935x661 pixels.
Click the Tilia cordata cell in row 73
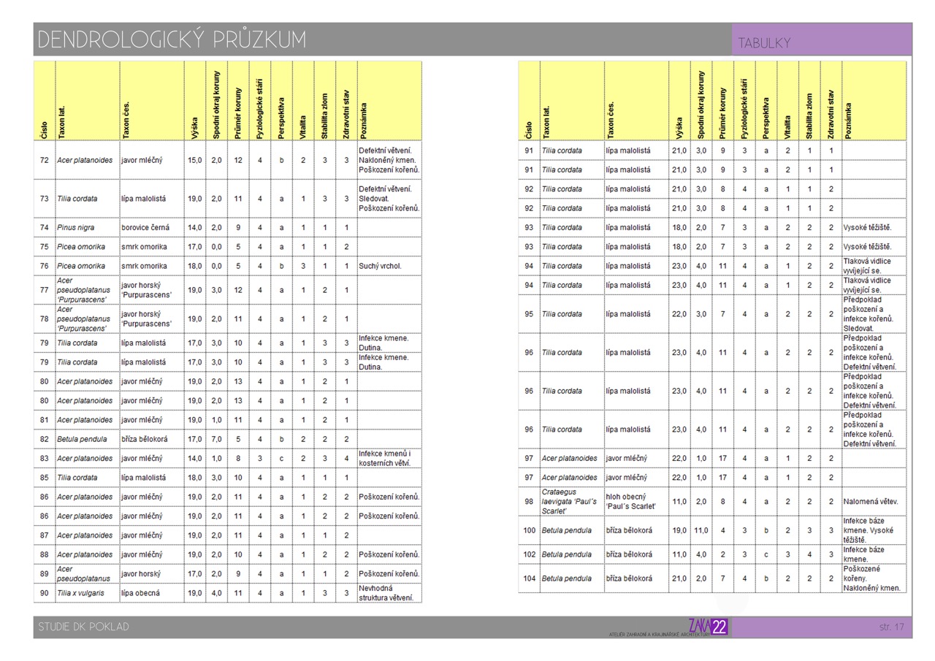(x=87, y=199)
